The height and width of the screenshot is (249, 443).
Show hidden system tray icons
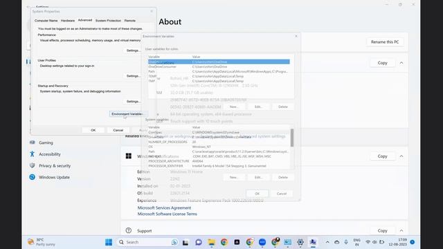pyautogui.click(x=327, y=242)
